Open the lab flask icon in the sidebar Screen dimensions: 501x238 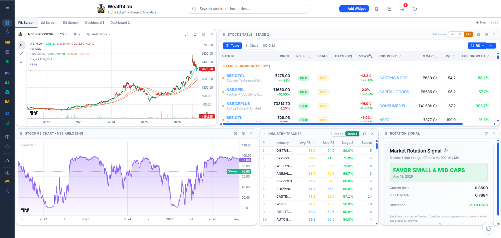tap(7, 32)
